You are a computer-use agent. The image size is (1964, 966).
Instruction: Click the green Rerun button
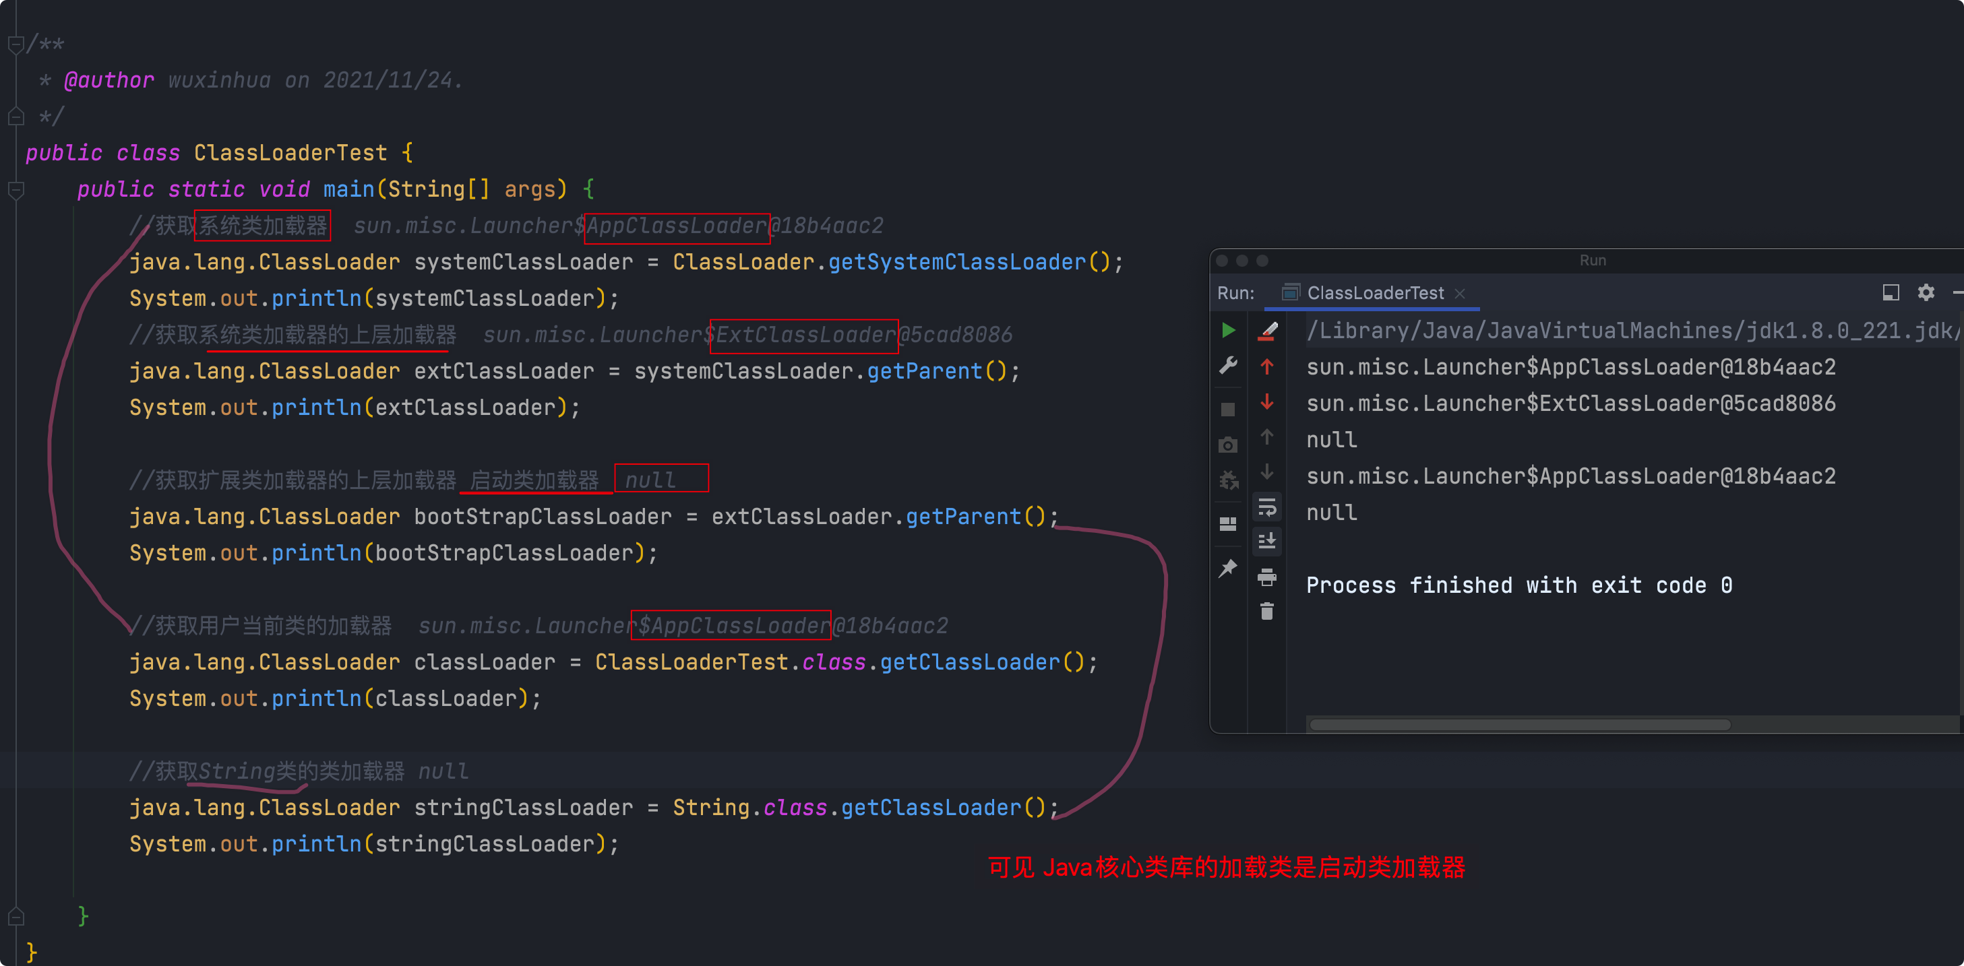(1227, 330)
